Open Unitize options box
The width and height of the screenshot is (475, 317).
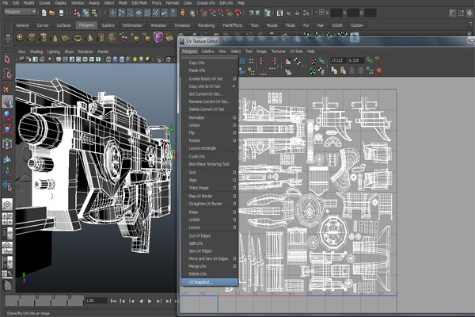pyautogui.click(x=234, y=125)
